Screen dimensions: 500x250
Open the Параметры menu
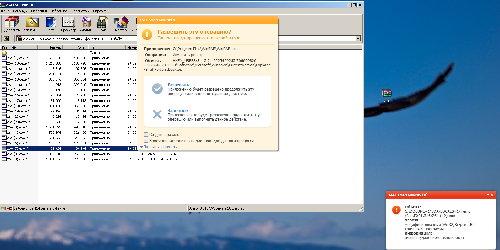[x=80, y=11]
